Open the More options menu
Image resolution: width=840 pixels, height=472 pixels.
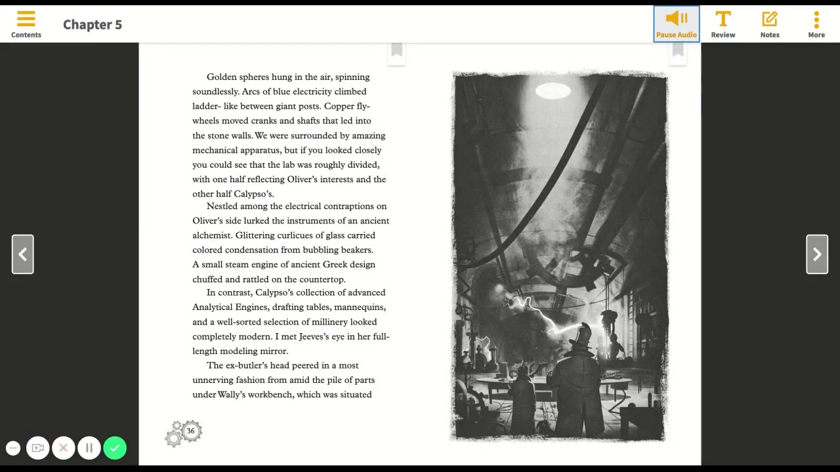click(816, 24)
